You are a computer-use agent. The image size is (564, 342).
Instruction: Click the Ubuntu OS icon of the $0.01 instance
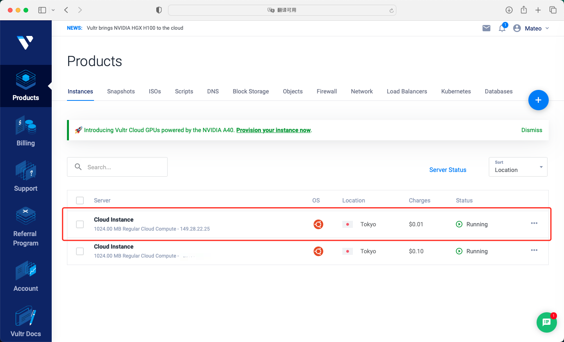point(318,224)
